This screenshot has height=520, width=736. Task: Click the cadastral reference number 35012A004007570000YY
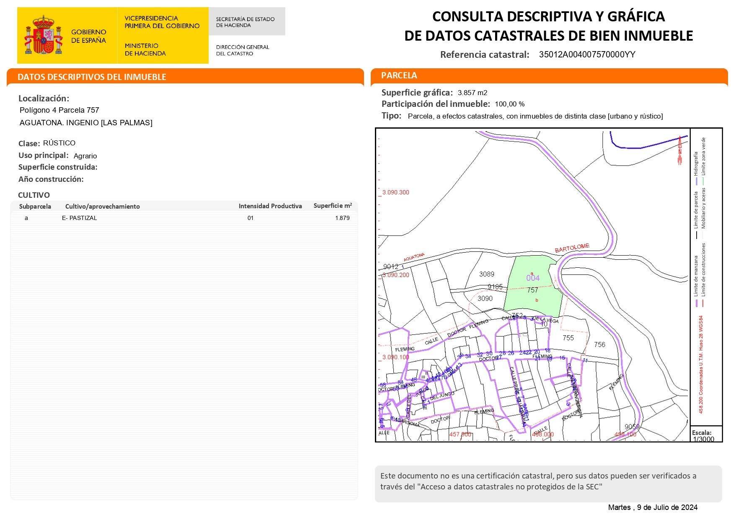587,54
